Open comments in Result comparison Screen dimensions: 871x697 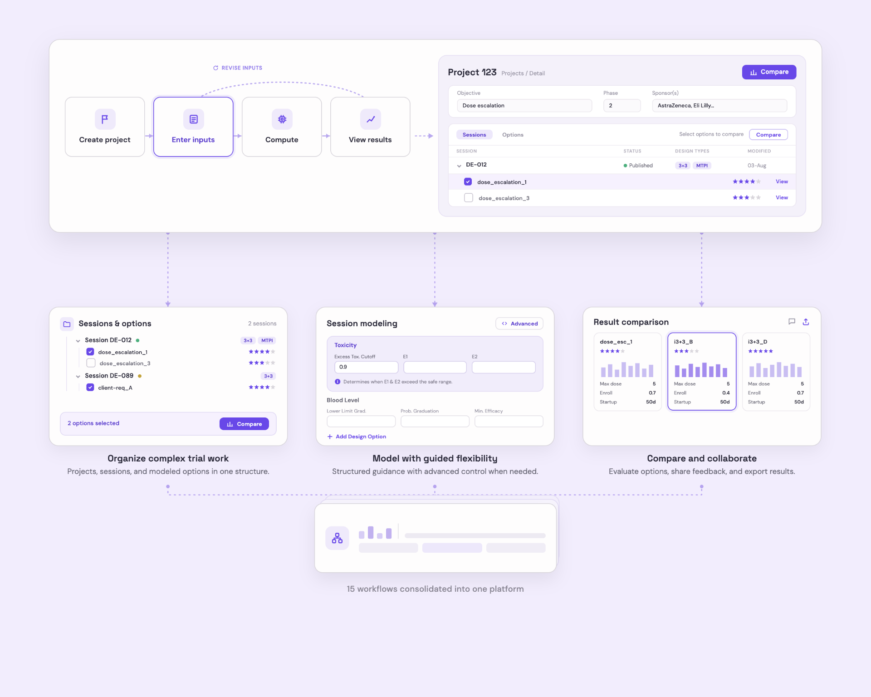pos(792,322)
